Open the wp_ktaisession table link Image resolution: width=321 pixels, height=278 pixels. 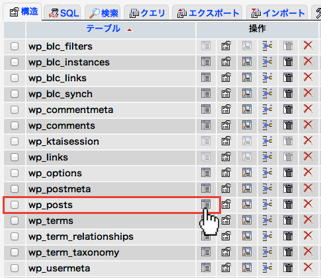click(x=64, y=141)
